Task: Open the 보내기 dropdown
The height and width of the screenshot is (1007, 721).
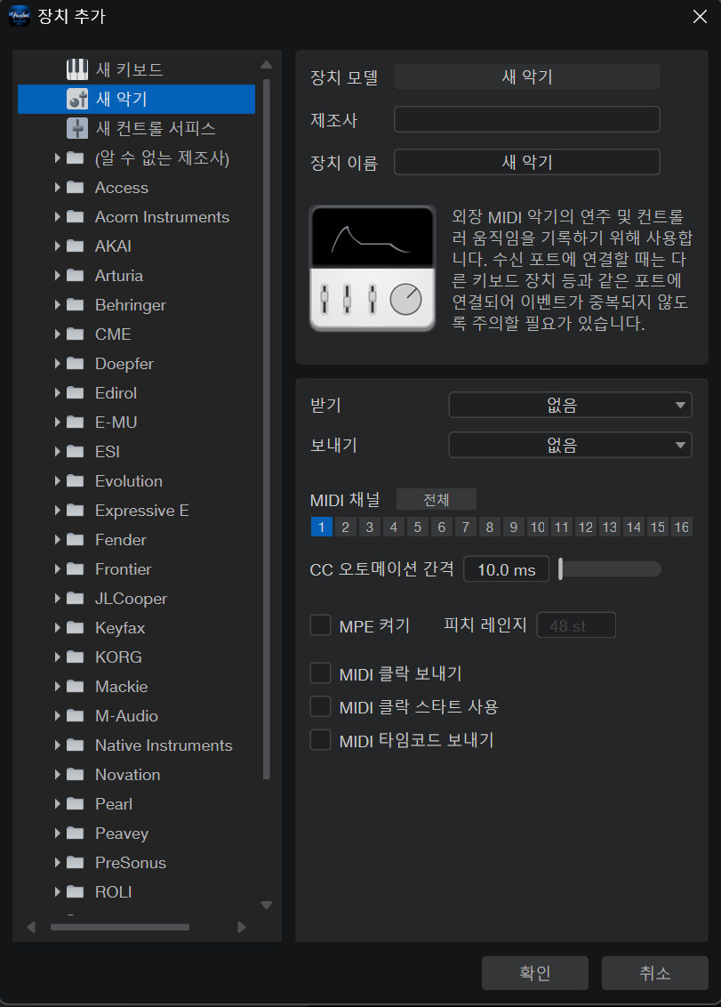Action: point(570,445)
